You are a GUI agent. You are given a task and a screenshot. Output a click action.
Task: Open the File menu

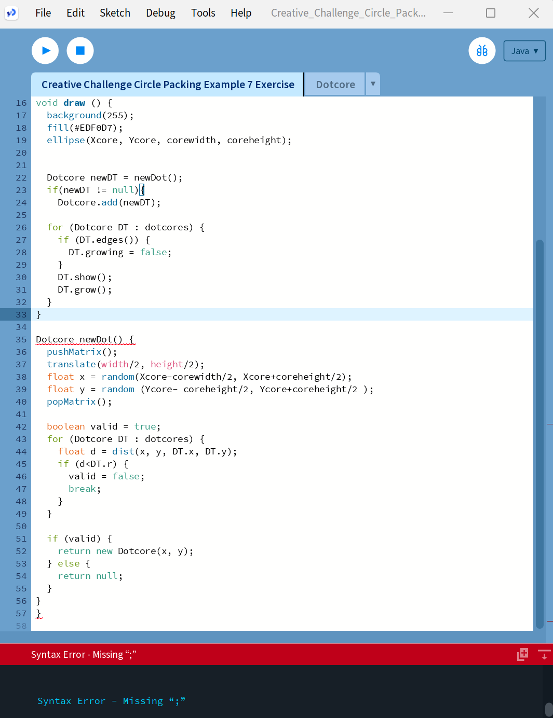click(43, 13)
